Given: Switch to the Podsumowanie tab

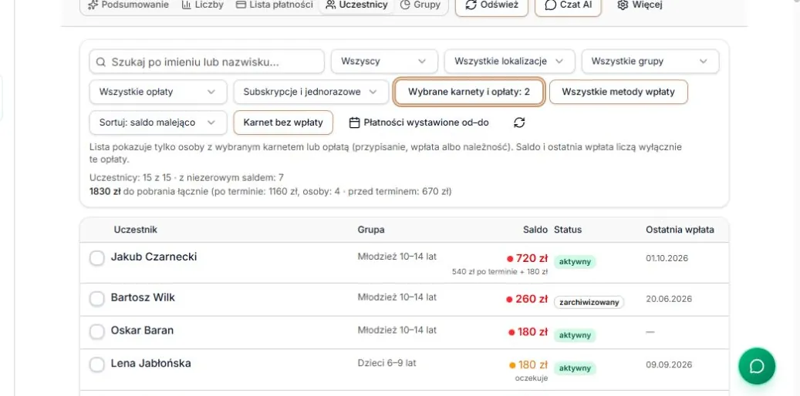Looking at the screenshot, I should [128, 5].
